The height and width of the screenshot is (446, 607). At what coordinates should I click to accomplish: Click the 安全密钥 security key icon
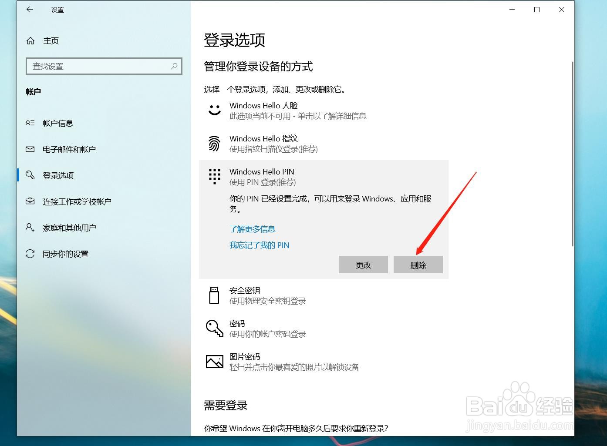214,295
